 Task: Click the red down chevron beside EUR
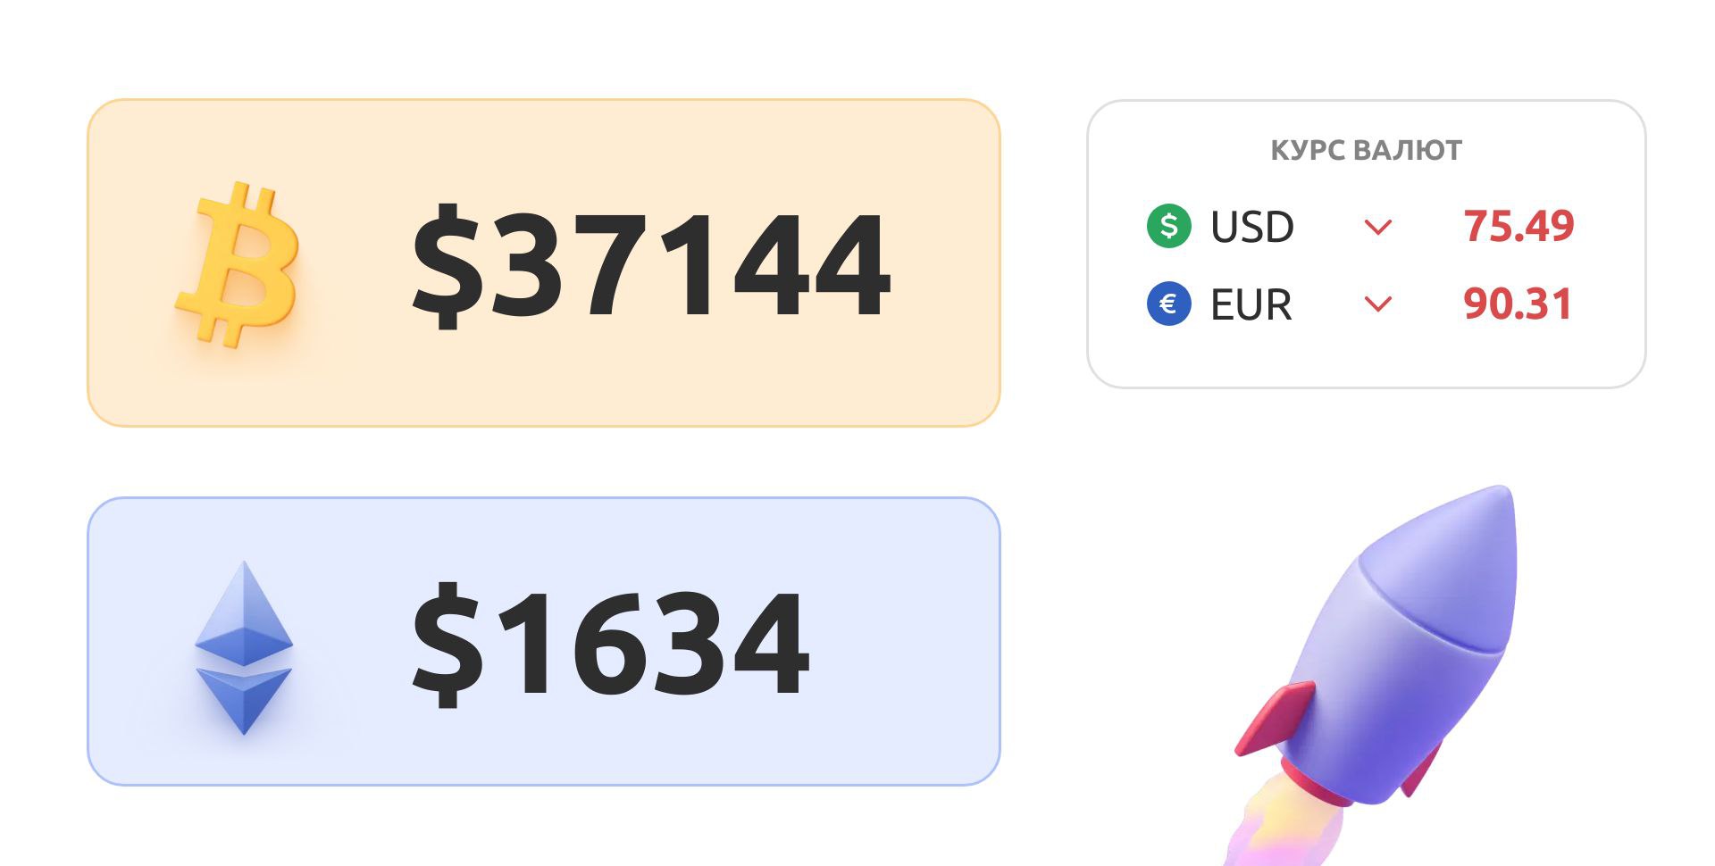point(1378,305)
